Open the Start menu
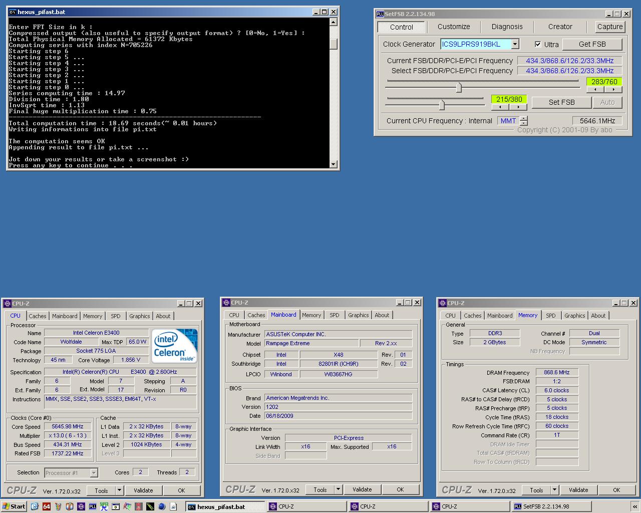This screenshot has width=641, height=513. (x=14, y=506)
